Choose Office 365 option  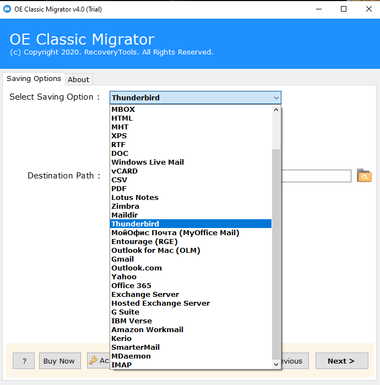pos(191,285)
